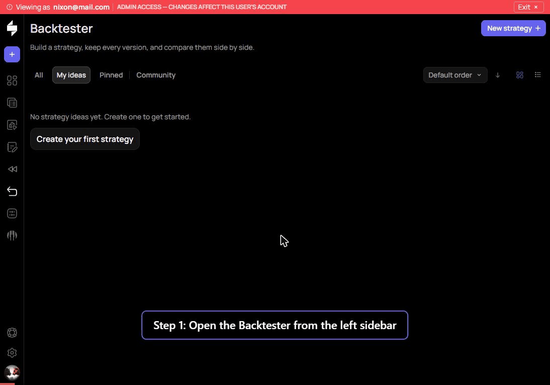Exit the admin viewing mode

tap(528, 7)
